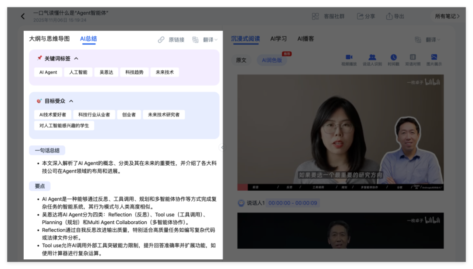Jump to timestamp 00:00:00 - 00:00:09
473x269 pixels.
coord(293,203)
